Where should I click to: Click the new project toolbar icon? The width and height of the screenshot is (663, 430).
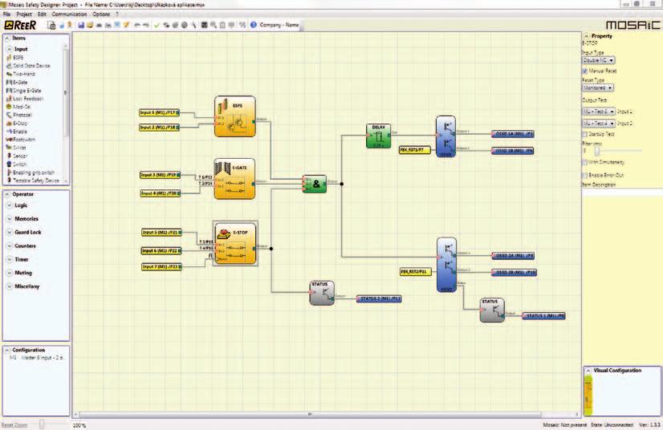pos(51,26)
